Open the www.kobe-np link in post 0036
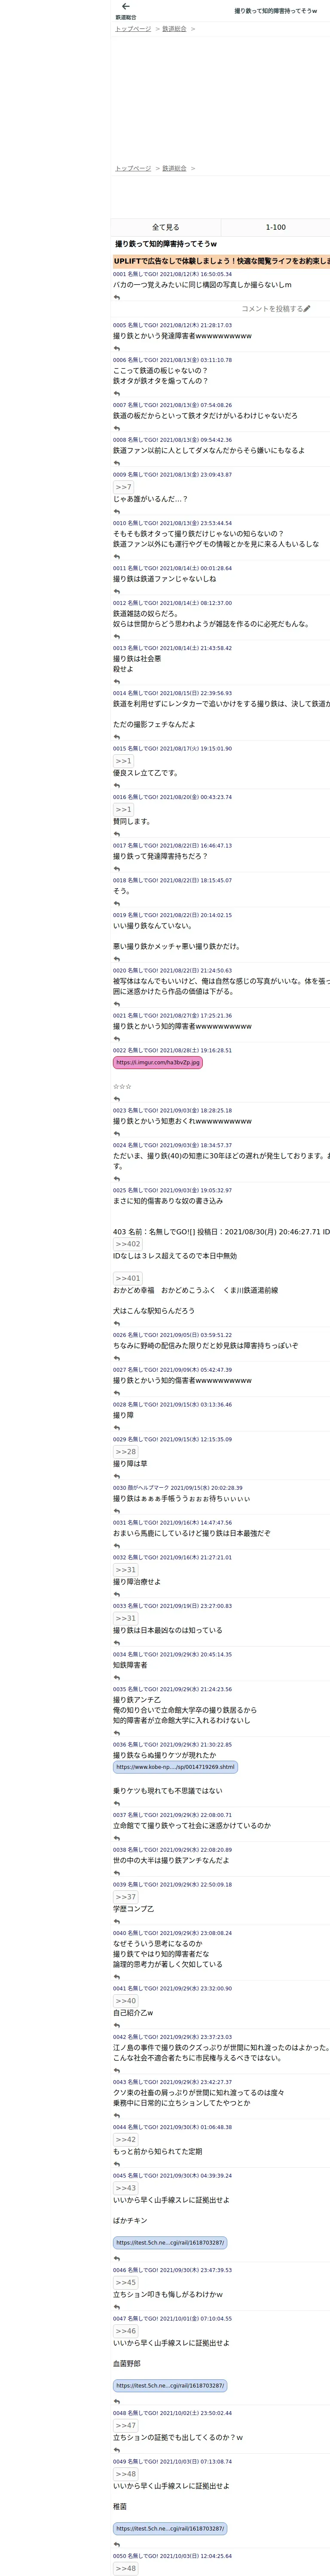Viewport: 330px width, 2576px height. point(175,1767)
